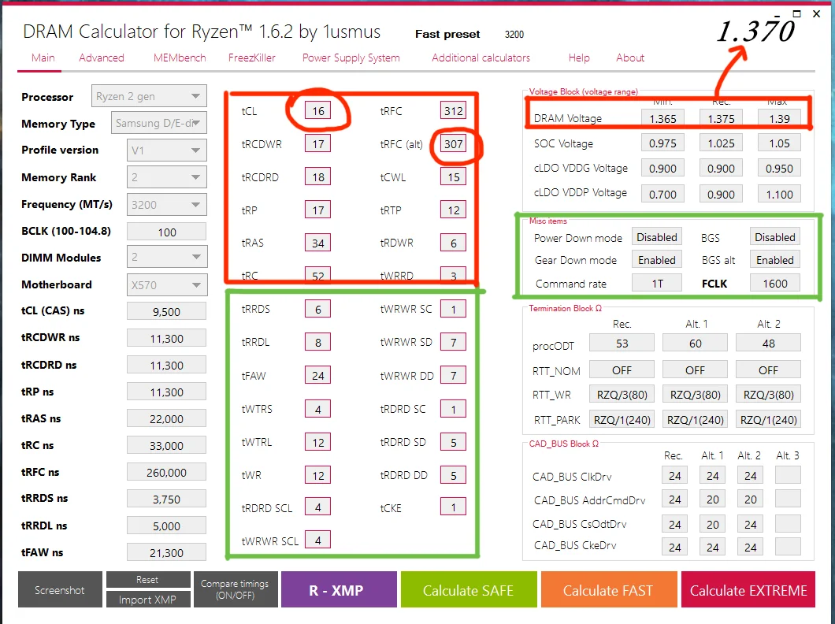Click the DRAM Voltage Rec. value
Image resolution: width=835 pixels, height=624 pixels.
pyautogui.click(x=721, y=118)
